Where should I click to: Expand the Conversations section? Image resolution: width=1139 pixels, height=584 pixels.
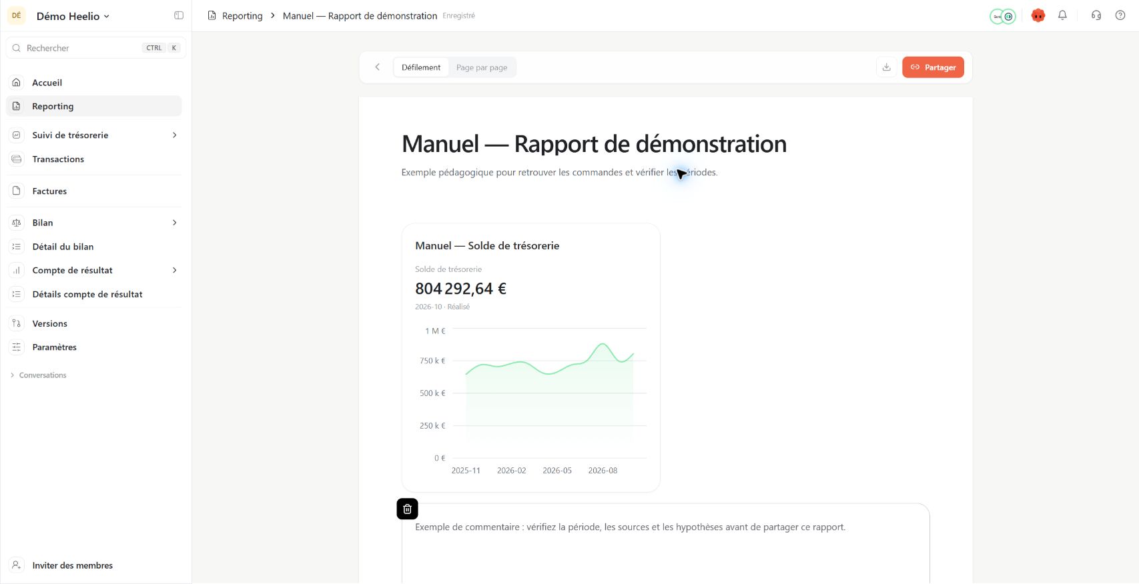(x=39, y=375)
